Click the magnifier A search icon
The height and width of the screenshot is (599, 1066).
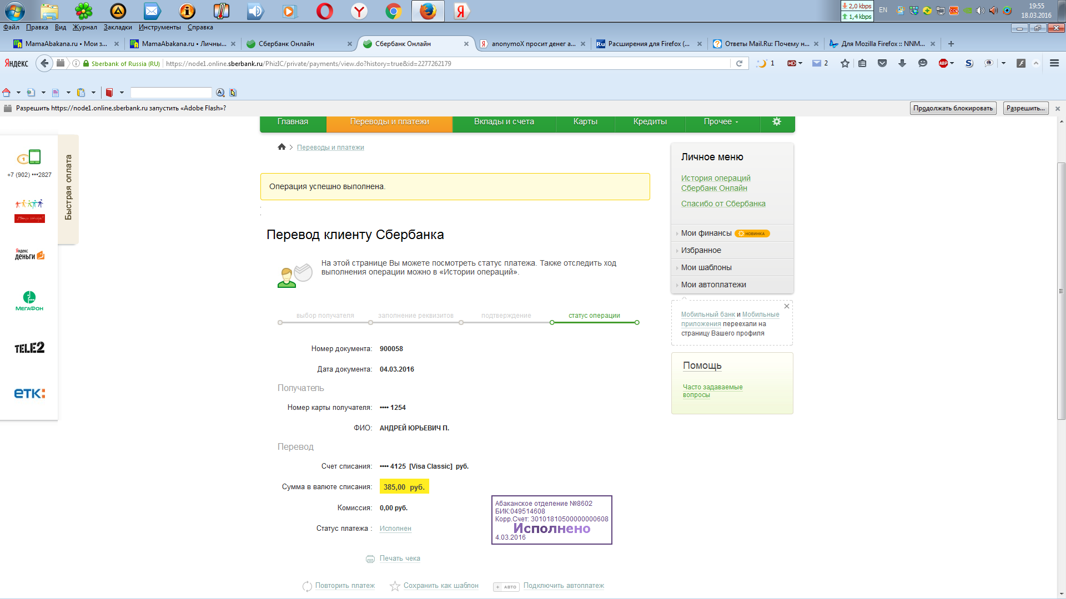pos(220,93)
